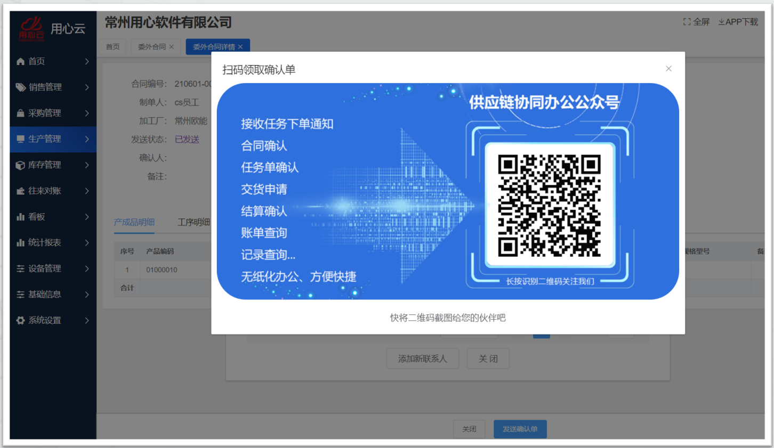
Task: Expand the 采购管理 chevron
Action: click(x=87, y=113)
